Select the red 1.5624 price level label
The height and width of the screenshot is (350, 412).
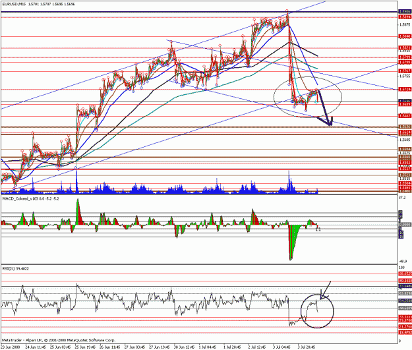[405, 132]
